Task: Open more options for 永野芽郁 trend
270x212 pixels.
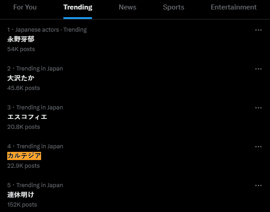Action: (258, 30)
